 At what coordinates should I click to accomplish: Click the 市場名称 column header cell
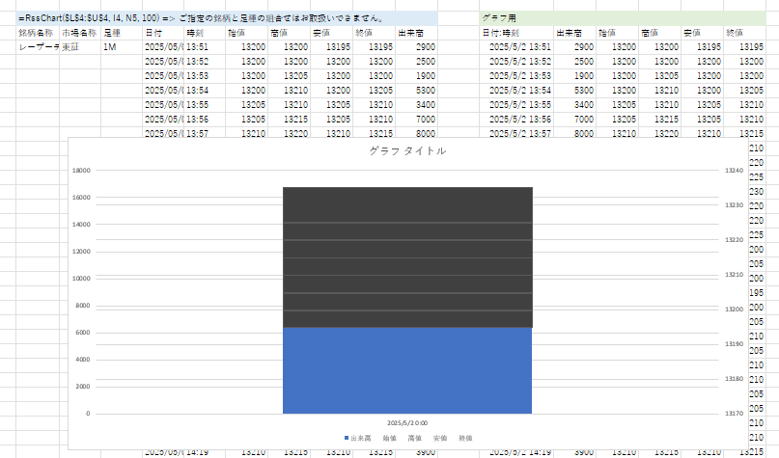tap(80, 33)
